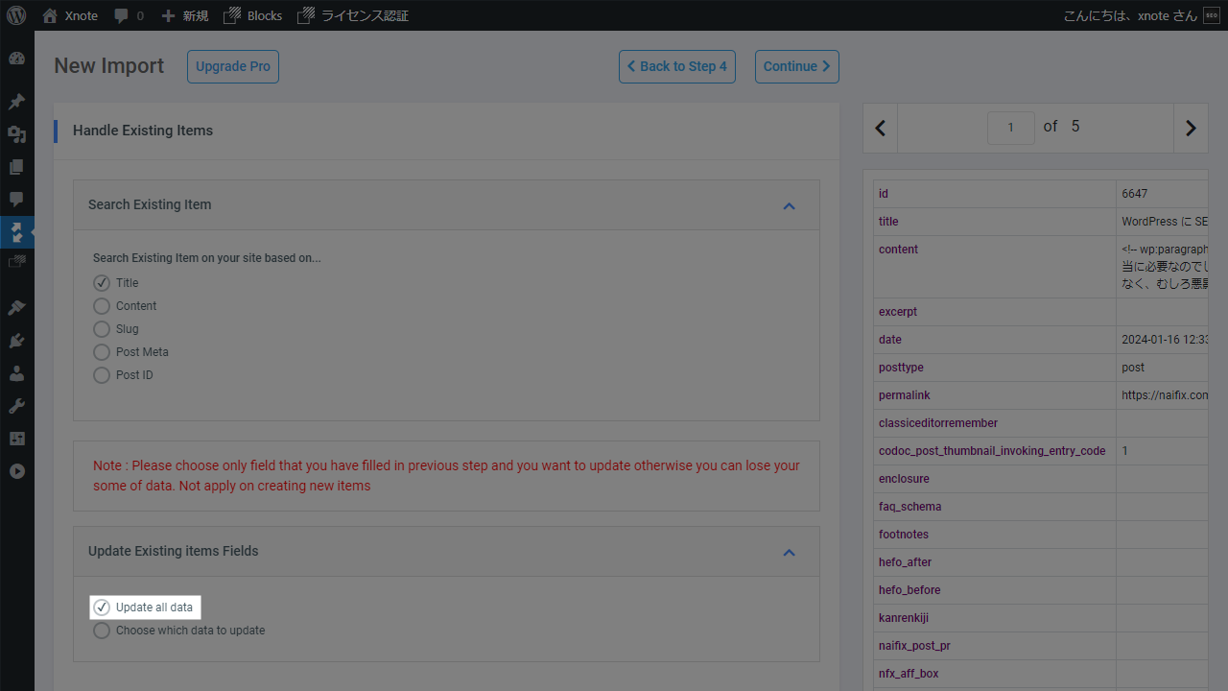This screenshot has width=1228, height=691.
Task: Open the WordPress logo menu
Action: [16, 15]
